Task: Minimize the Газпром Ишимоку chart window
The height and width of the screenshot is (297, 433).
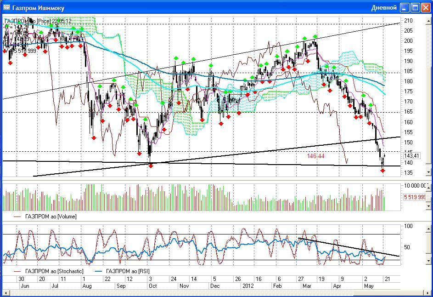Action: (405, 8)
